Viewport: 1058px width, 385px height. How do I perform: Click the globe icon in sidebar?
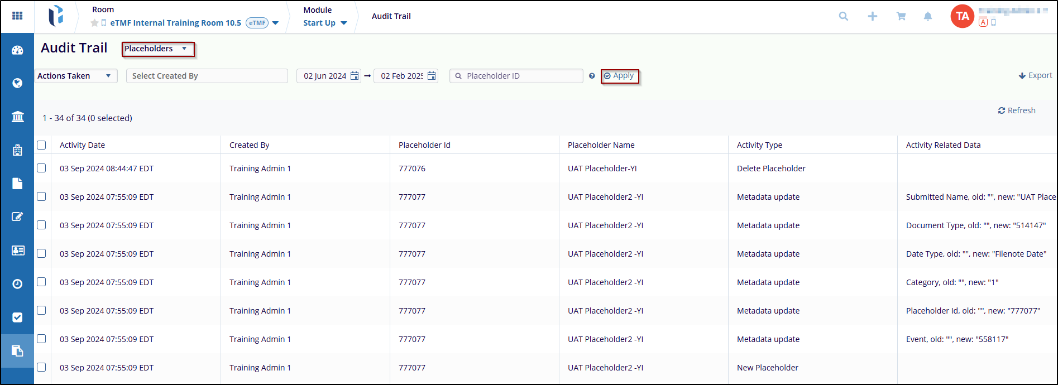[x=17, y=83]
